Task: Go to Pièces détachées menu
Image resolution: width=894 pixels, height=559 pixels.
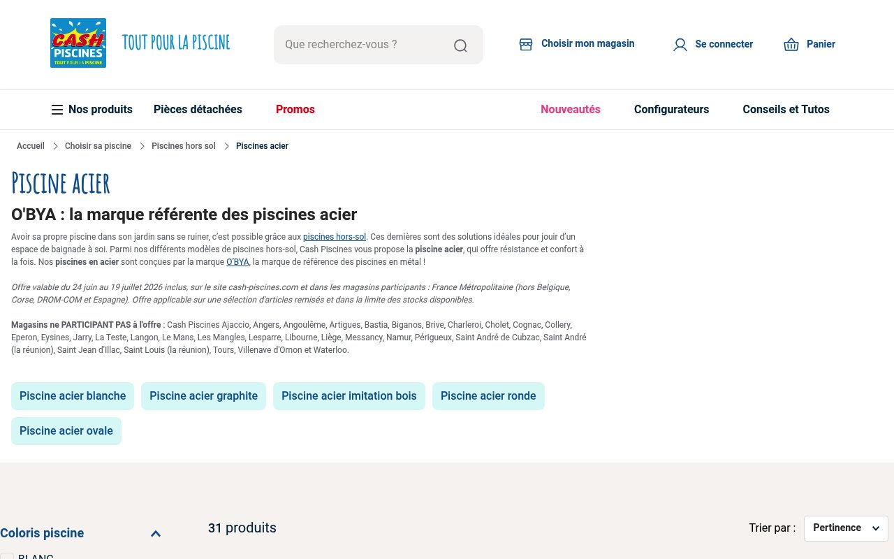Action: click(198, 109)
